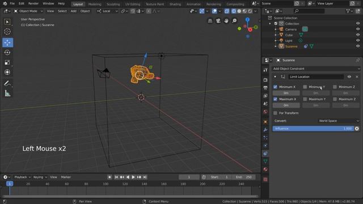Open the Edit menu
This screenshot has height=204, width=363.
click(22, 3)
